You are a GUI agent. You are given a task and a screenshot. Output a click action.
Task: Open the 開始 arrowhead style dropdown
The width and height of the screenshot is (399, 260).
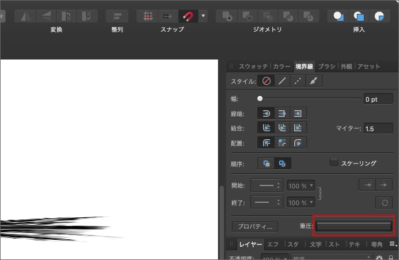coord(270,185)
